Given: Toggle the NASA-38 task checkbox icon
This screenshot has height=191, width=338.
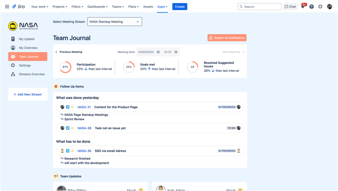Looking at the screenshot, I should (x=67, y=128).
